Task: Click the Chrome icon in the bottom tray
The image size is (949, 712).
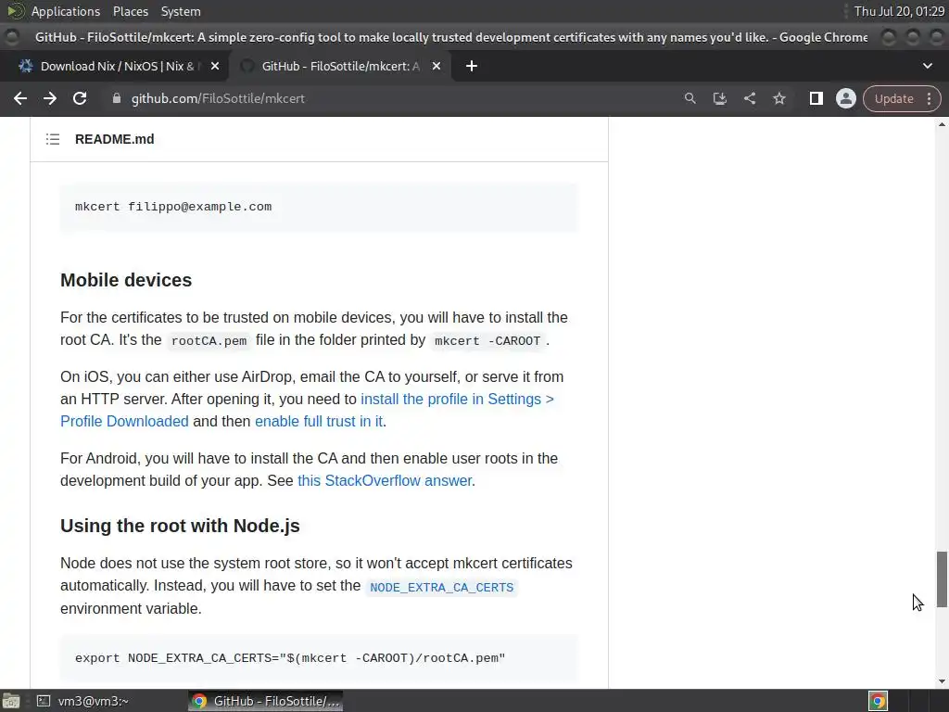Action: pyautogui.click(x=878, y=701)
